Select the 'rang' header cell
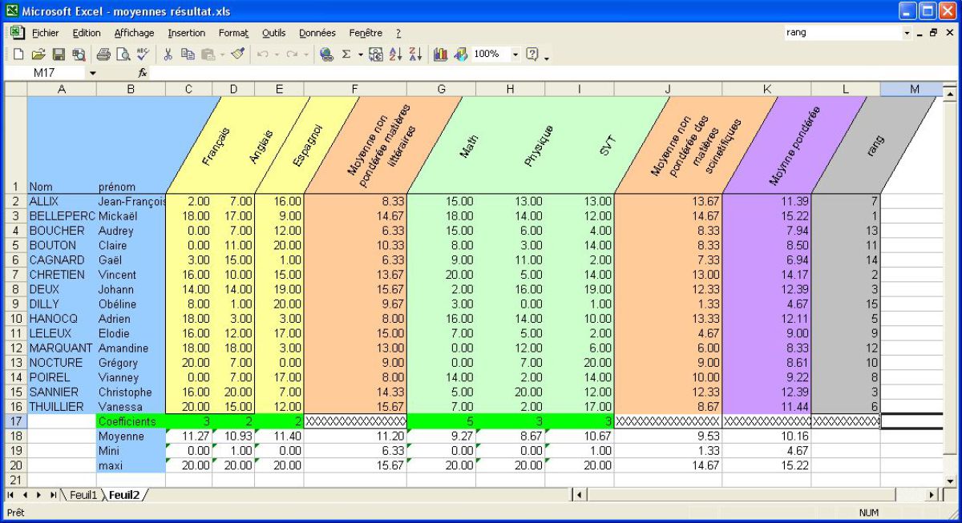This screenshot has height=523, width=962. click(x=874, y=144)
